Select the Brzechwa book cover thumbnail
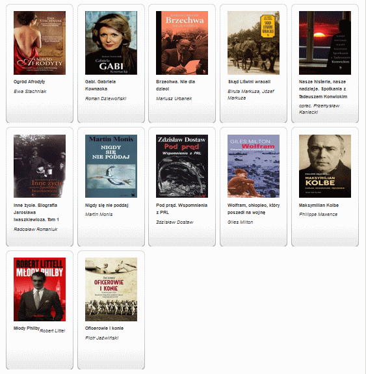 182,43
